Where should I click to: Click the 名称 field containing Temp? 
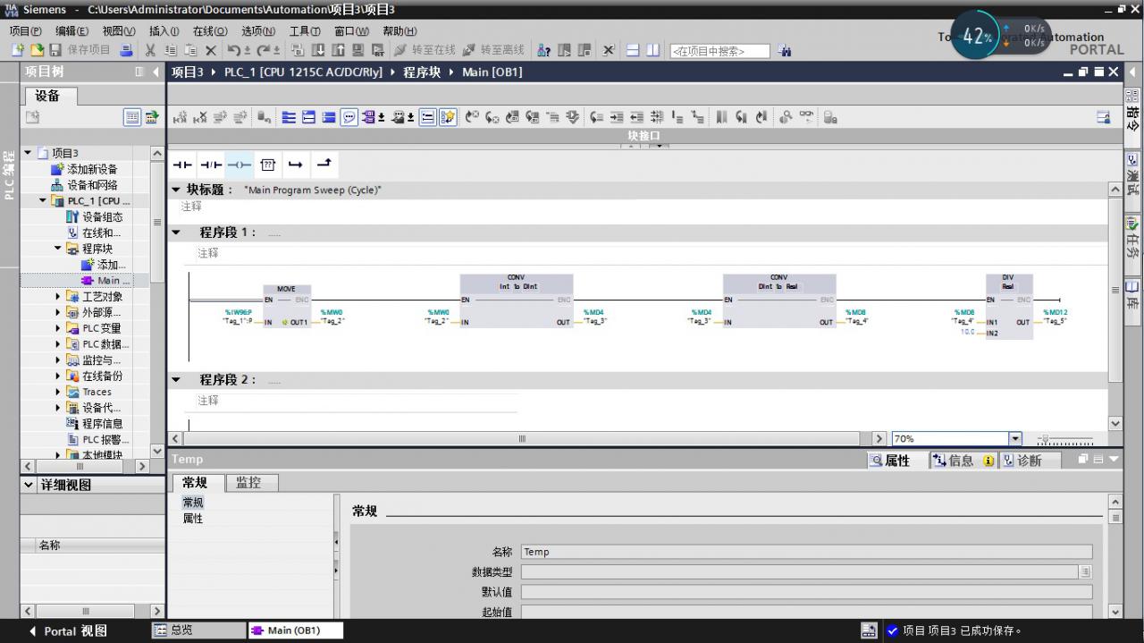tap(806, 552)
